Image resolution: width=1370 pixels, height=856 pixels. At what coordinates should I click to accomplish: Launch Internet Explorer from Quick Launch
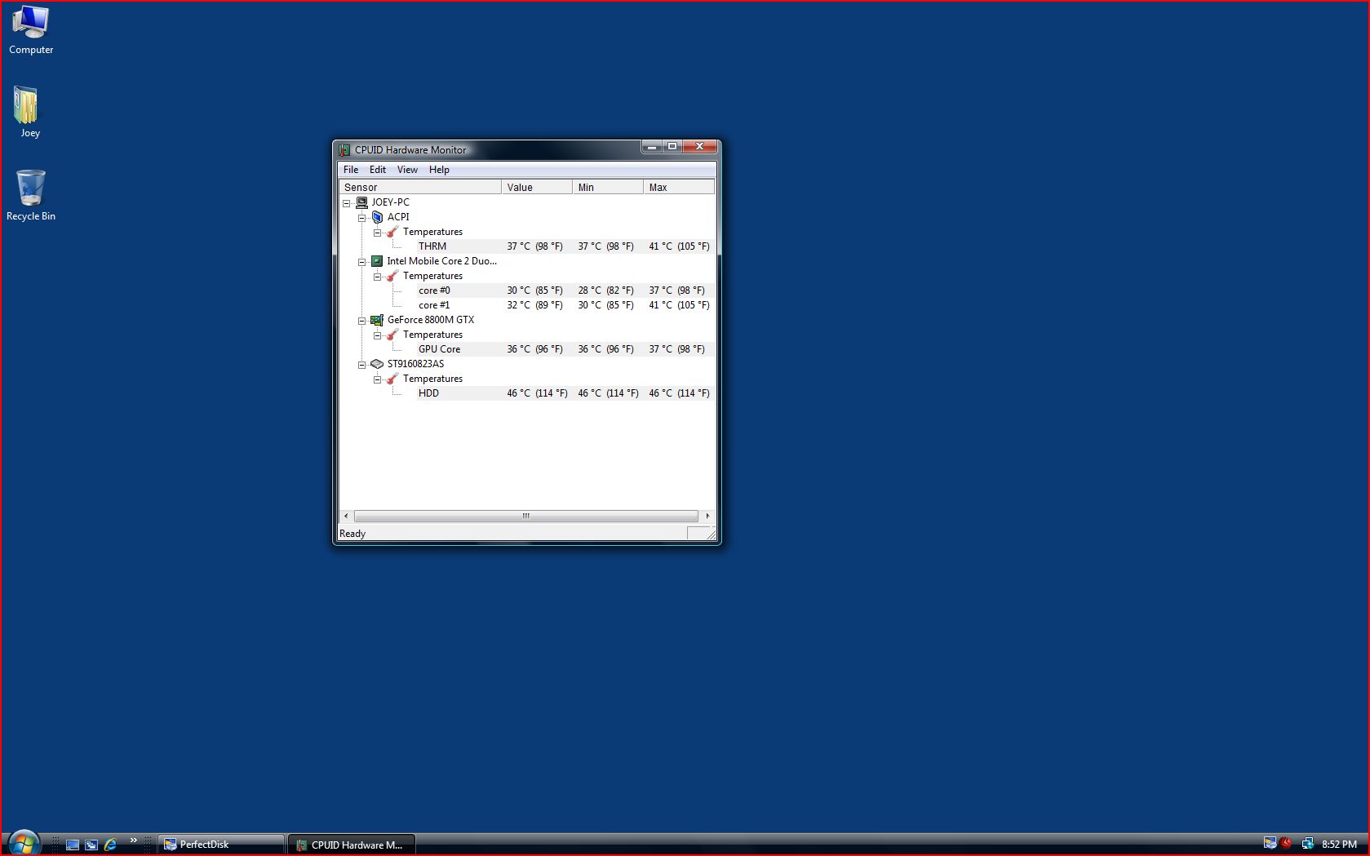(x=110, y=845)
